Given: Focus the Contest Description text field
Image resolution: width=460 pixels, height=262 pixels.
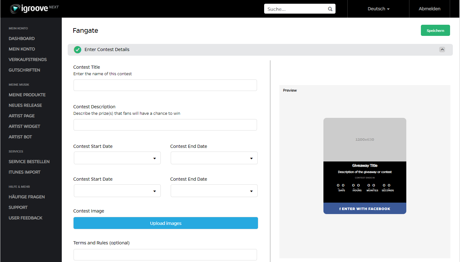Looking at the screenshot, I should tap(165, 125).
